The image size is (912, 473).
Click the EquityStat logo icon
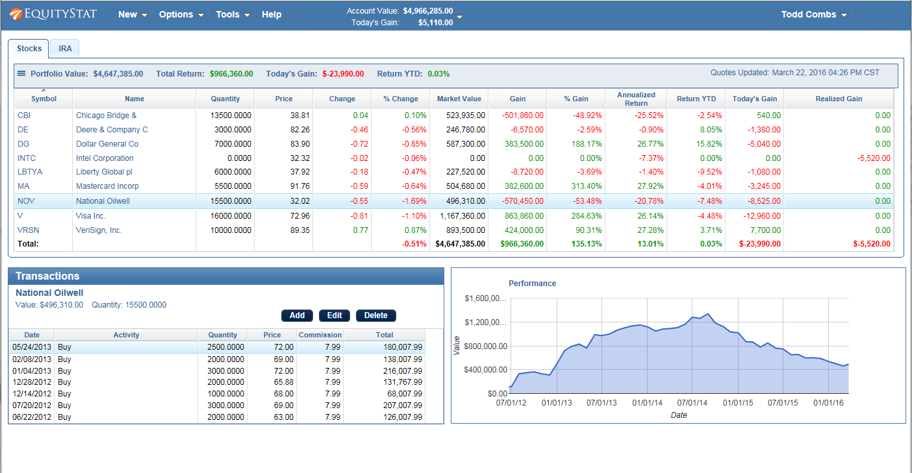[x=15, y=14]
